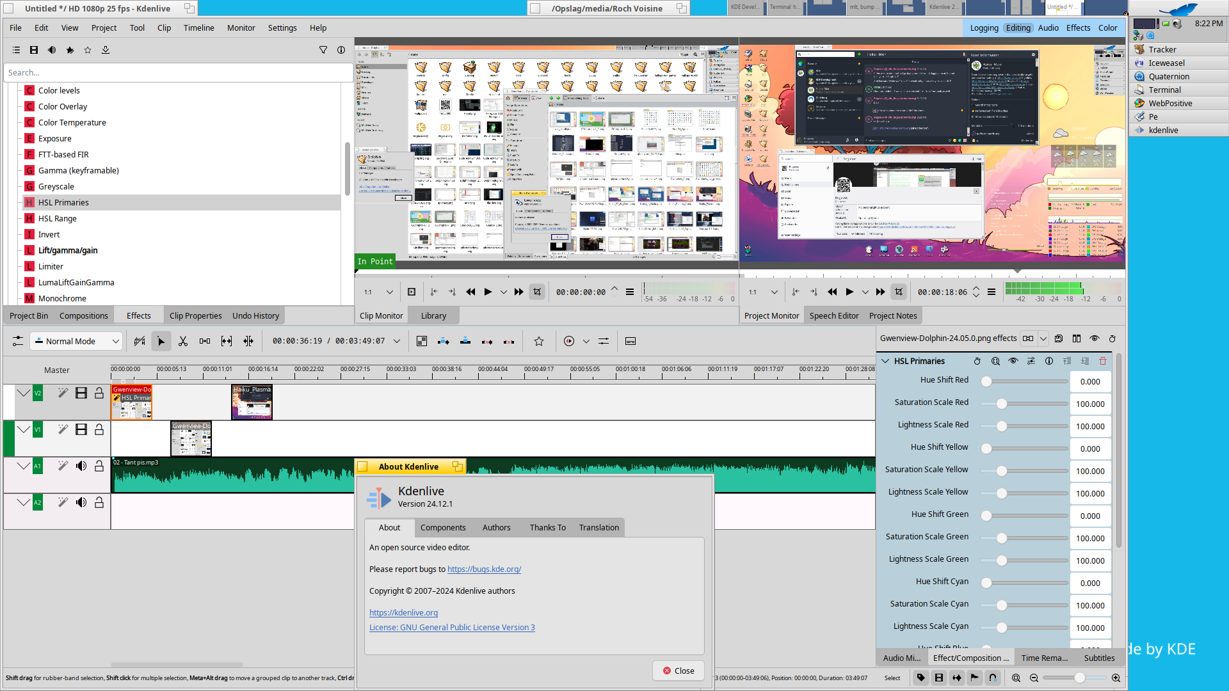Collapse the V2 track chevron

pyautogui.click(x=24, y=393)
